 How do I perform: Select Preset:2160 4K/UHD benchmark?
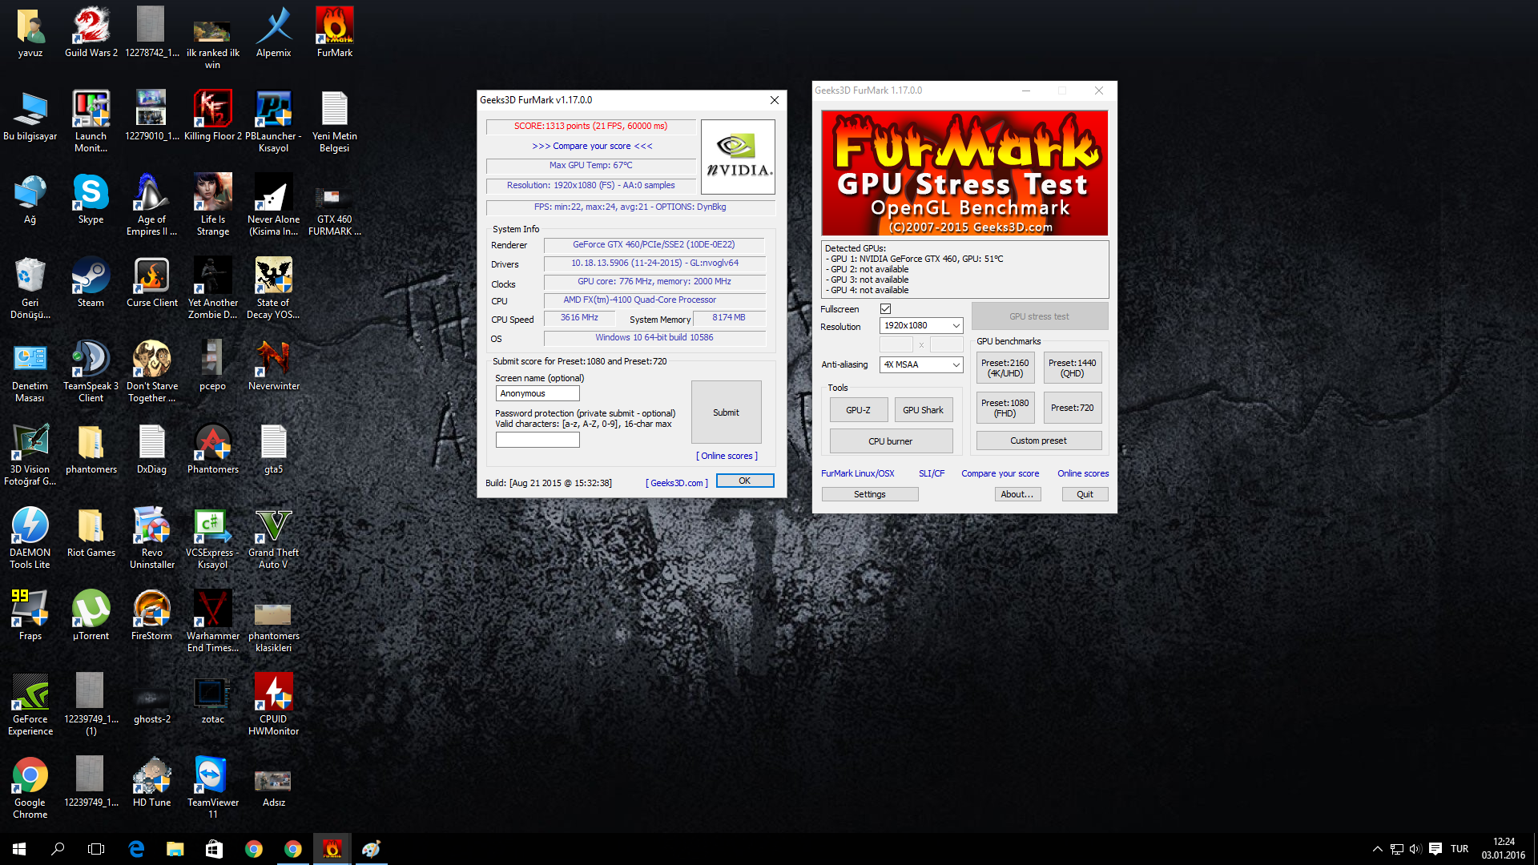[x=1004, y=367]
